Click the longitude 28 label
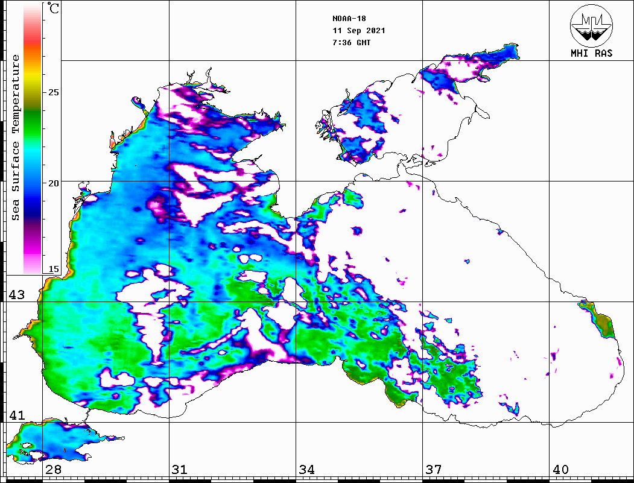 click(x=52, y=470)
